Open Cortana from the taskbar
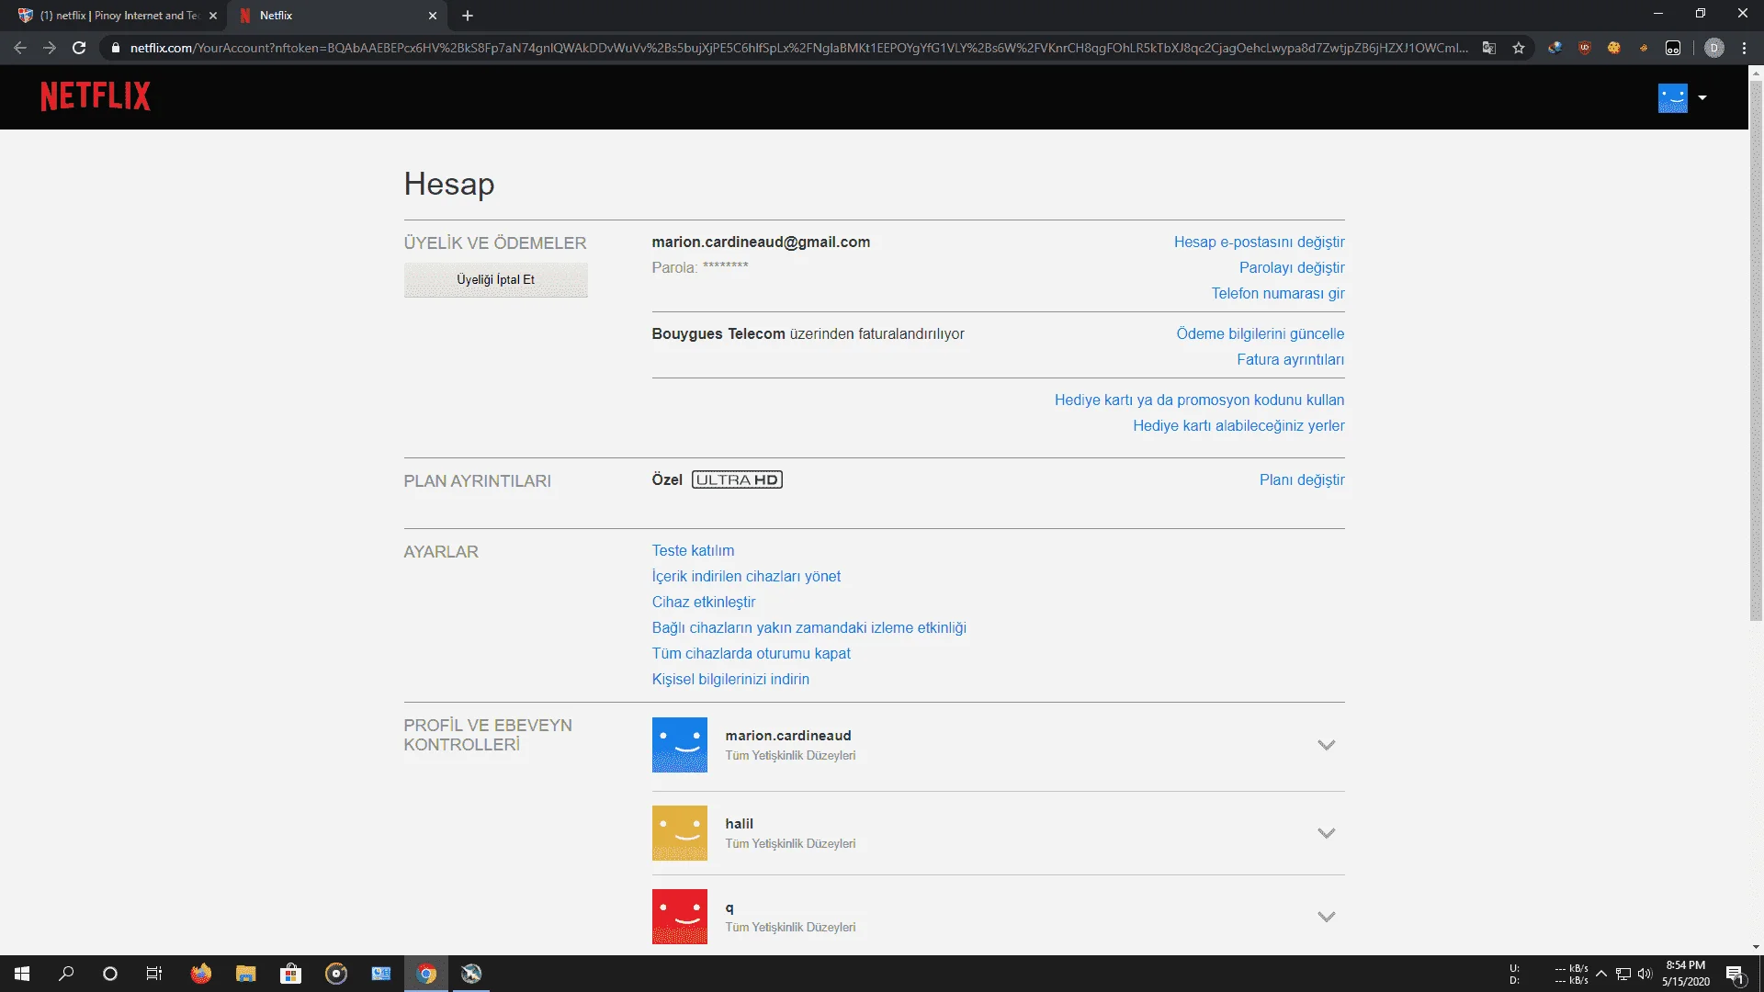 coord(110,974)
